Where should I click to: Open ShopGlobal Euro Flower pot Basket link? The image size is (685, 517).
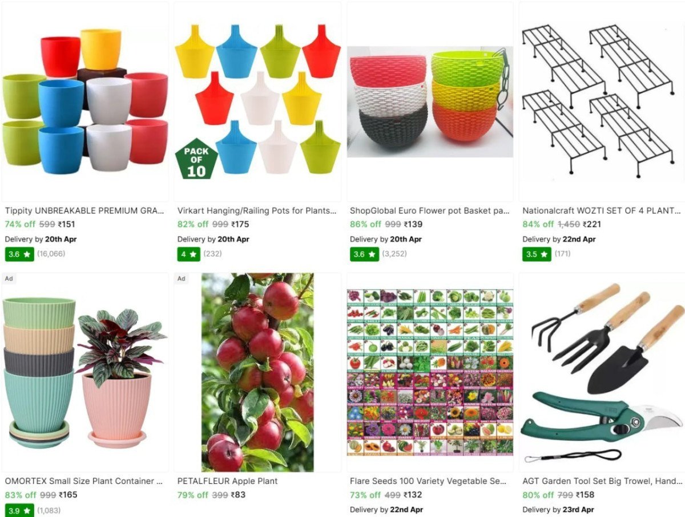pyautogui.click(x=430, y=210)
